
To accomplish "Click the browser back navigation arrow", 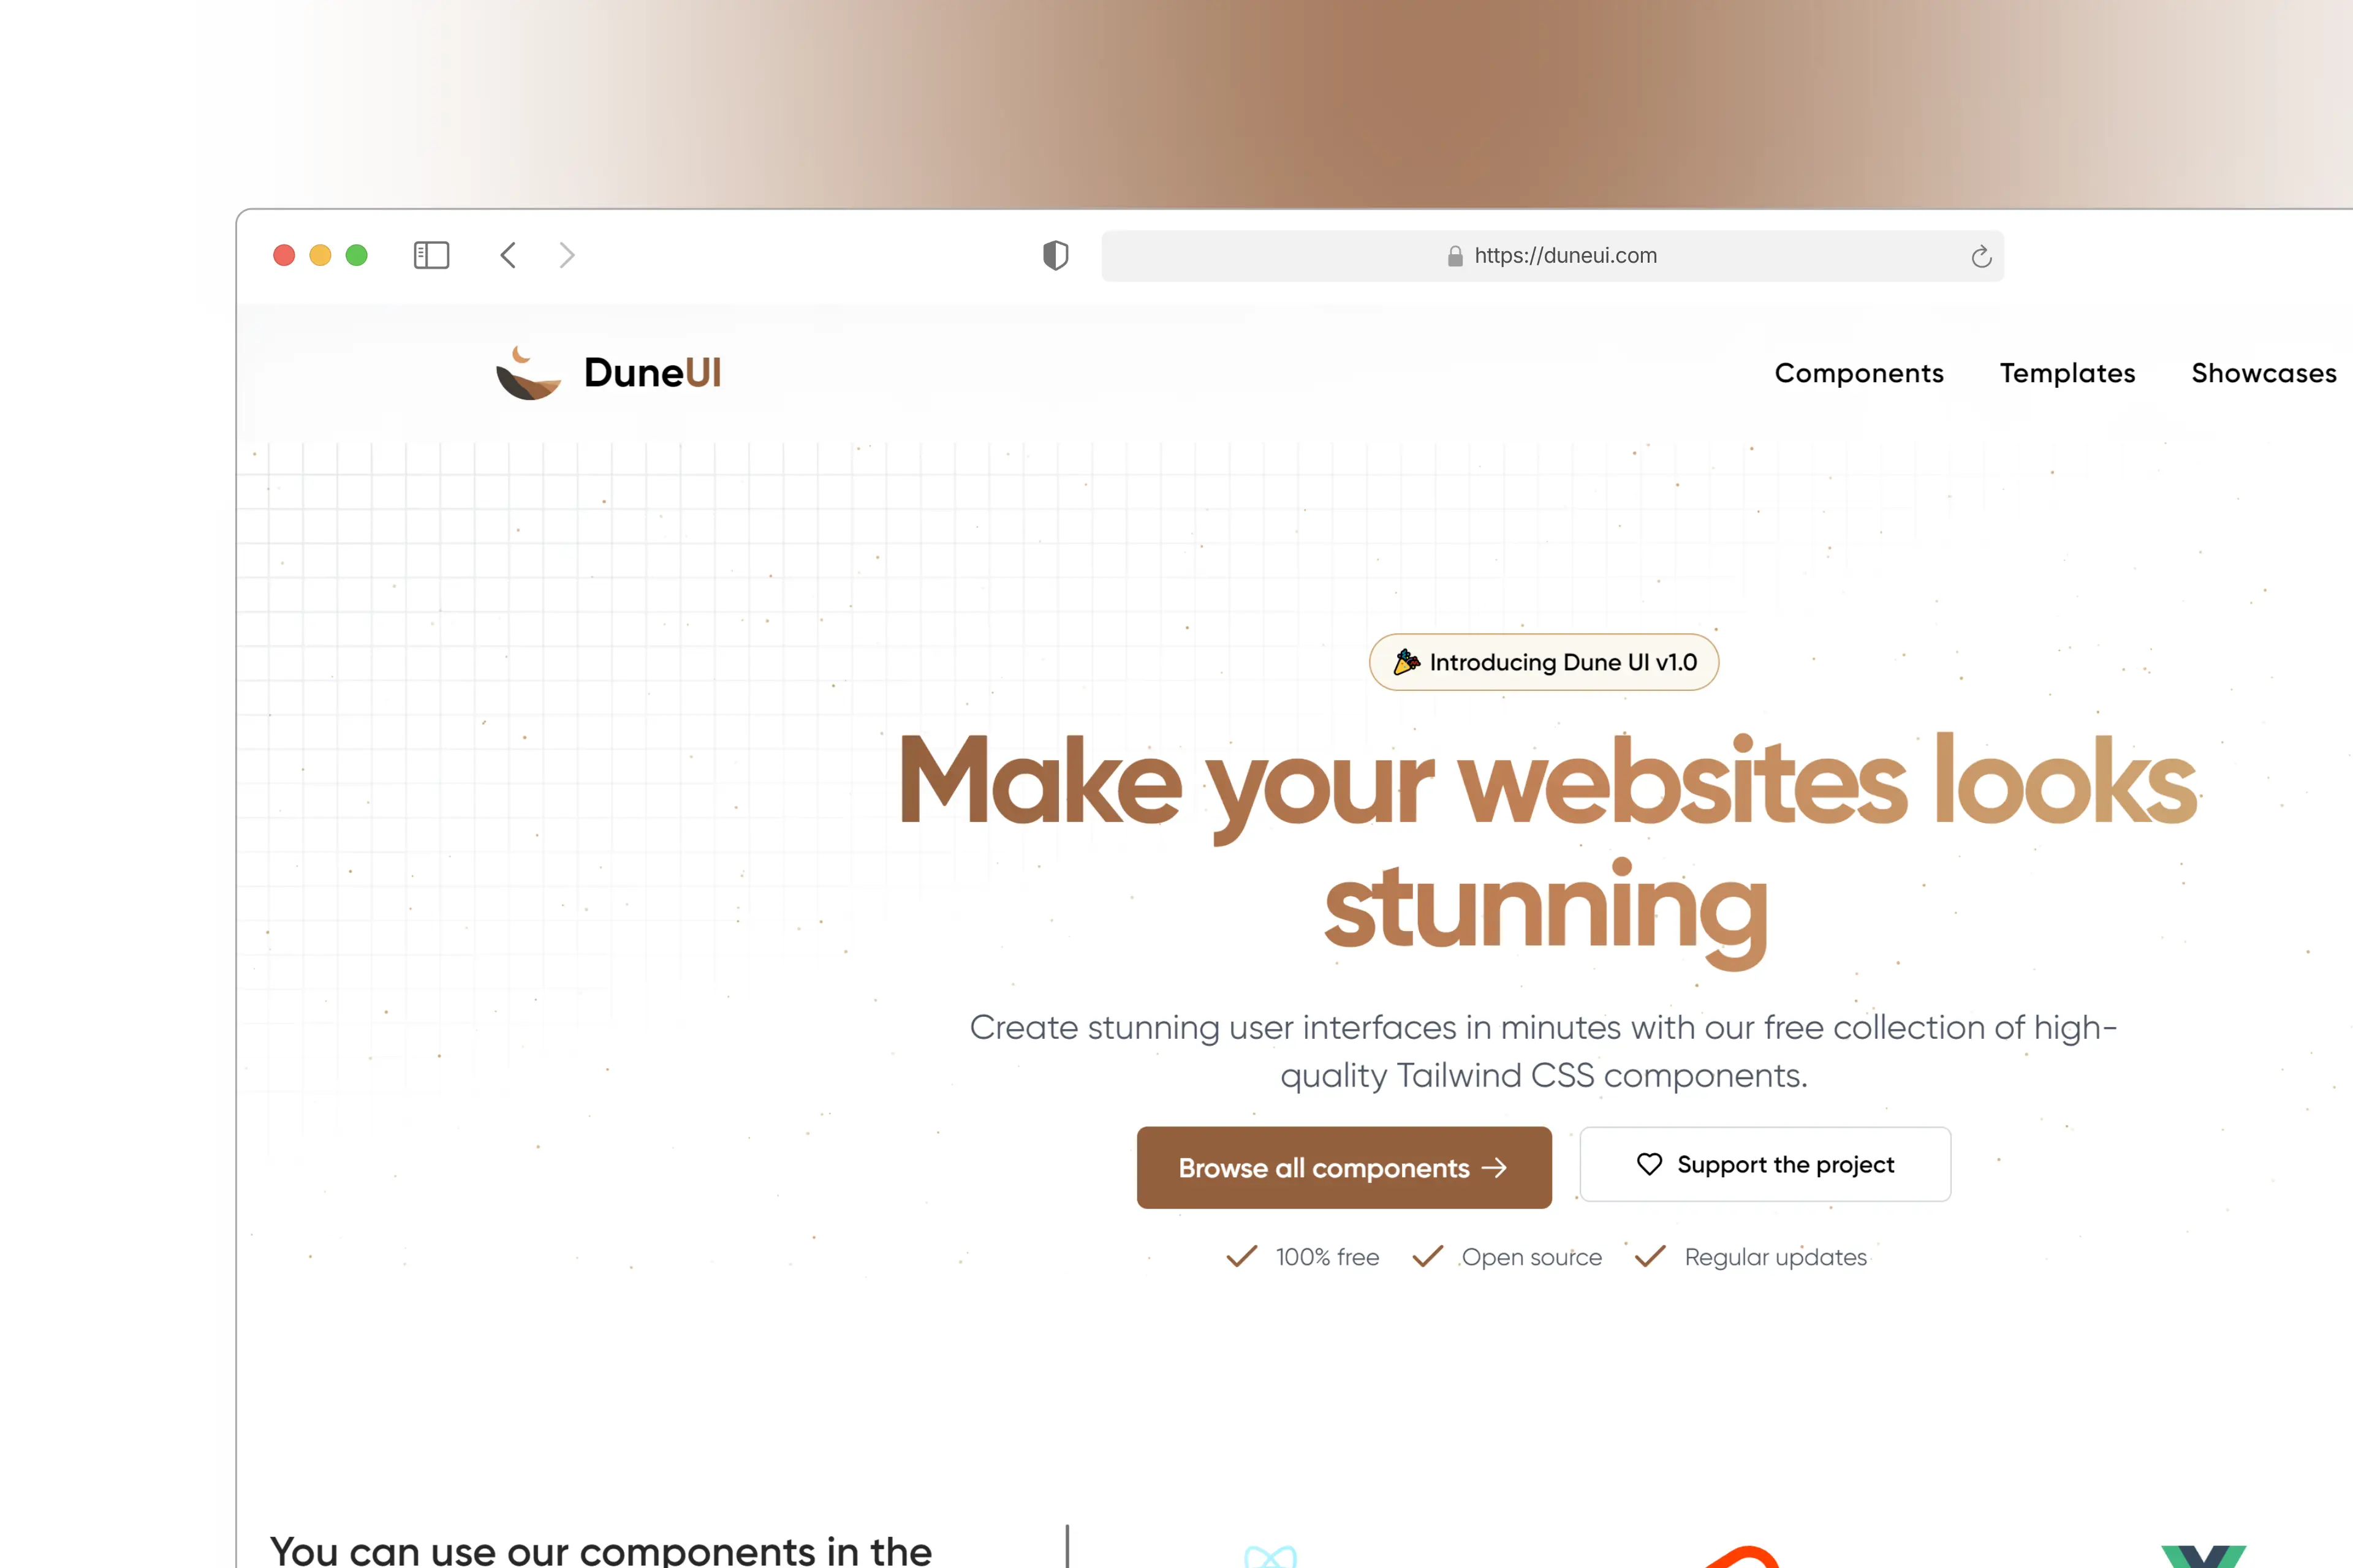I will (509, 255).
